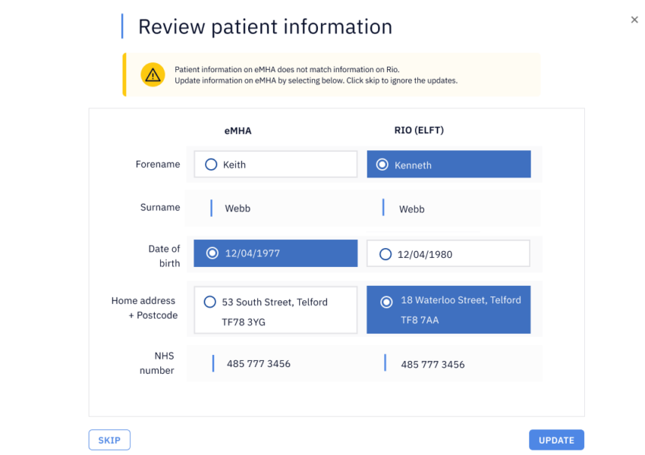Screen dimensions: 645x455
Task: Click the yellow warning triangle icon
Action: [153, 75]
